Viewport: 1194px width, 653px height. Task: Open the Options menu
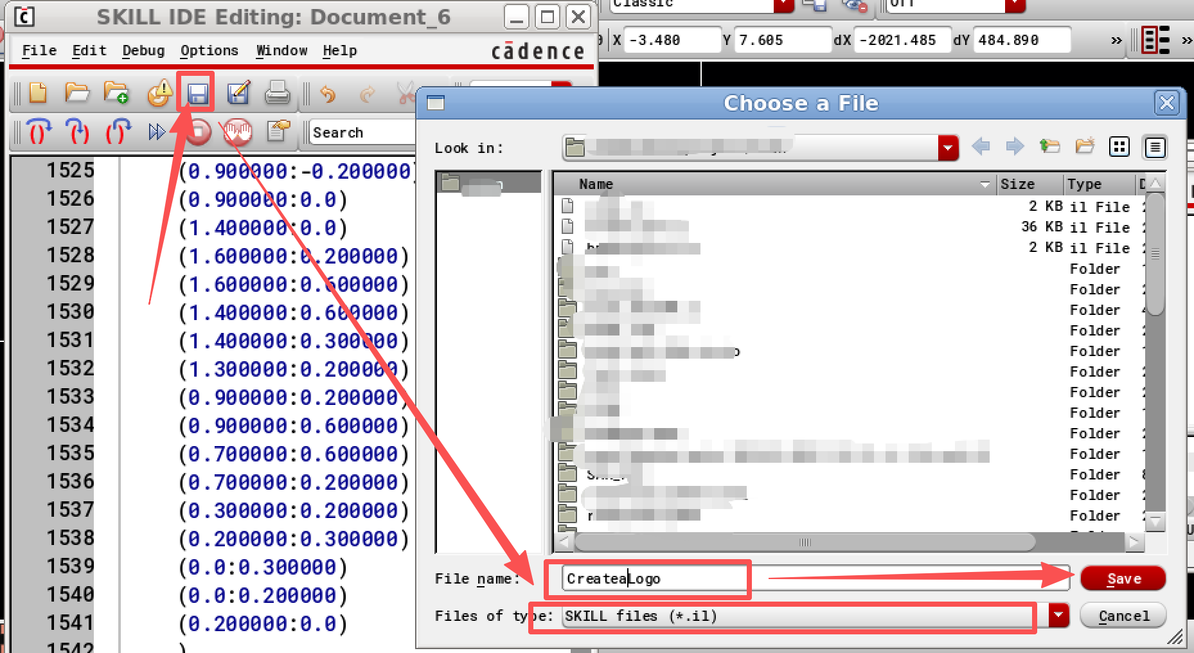(209, 50)
